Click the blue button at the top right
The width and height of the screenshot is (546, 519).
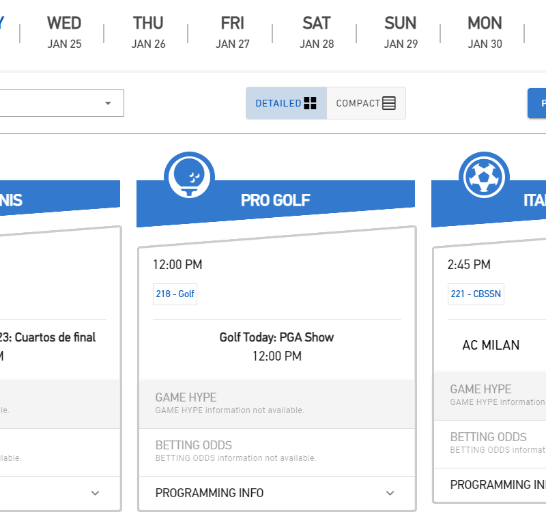point(538,103)
